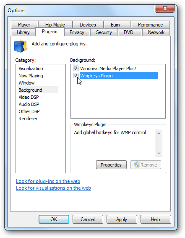The image size is (185, 238).
Task: Go to the Performance tab
Action: pyautogui.click(x=150, y=25)
